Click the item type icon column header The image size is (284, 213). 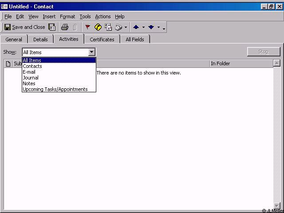click(x=8, y=63)
